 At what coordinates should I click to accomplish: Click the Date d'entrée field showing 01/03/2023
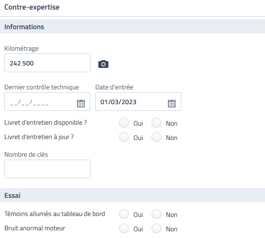click(x=138, y=102)
